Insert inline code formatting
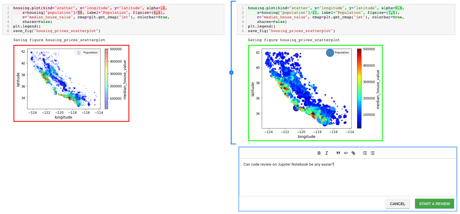Screen dimensions: 460x214 point(346,153)
